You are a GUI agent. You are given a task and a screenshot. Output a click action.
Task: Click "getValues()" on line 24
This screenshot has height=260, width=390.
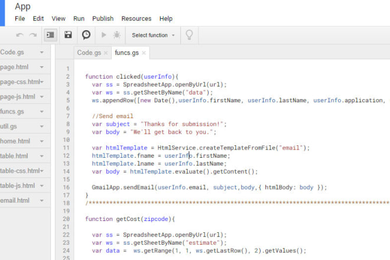click(283, 251)
